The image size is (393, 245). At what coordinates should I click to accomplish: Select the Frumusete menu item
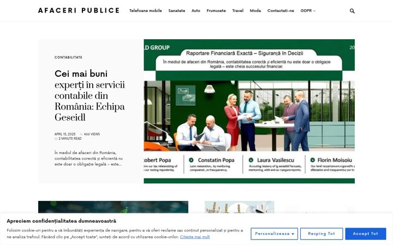tap(216, 11)
